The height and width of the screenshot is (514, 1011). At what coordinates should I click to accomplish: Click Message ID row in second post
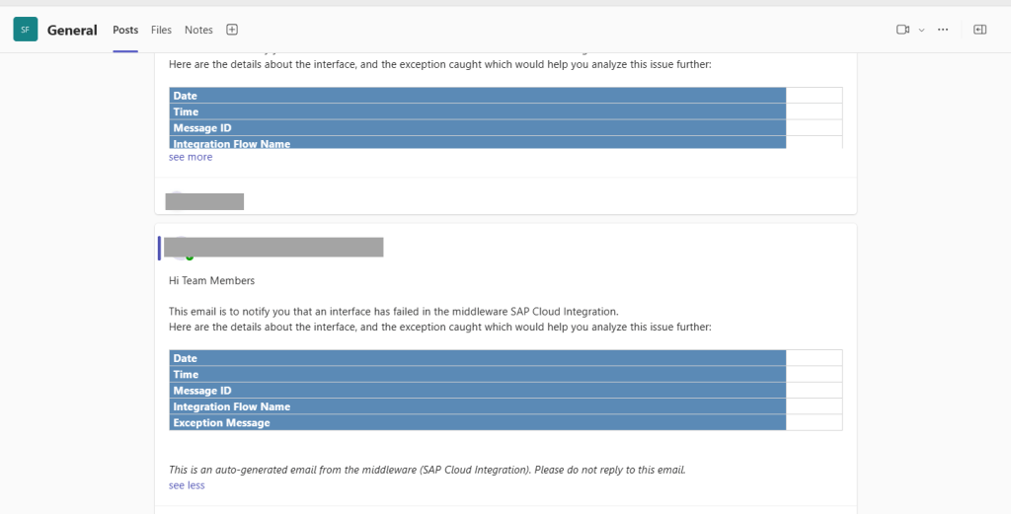(x=477, y=391)
